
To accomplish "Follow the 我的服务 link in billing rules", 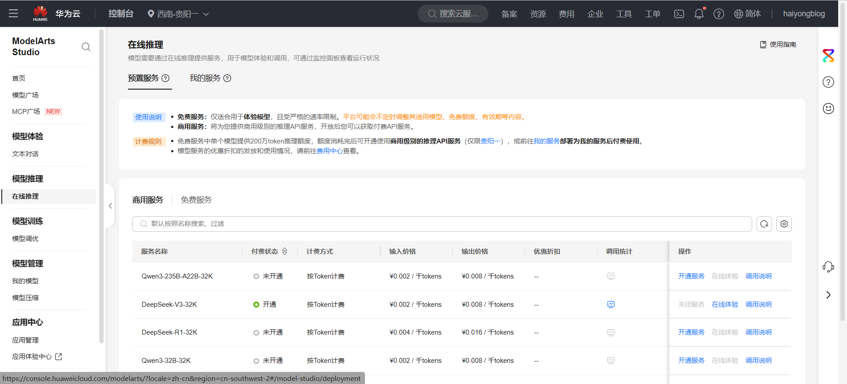I will point(547,141).
